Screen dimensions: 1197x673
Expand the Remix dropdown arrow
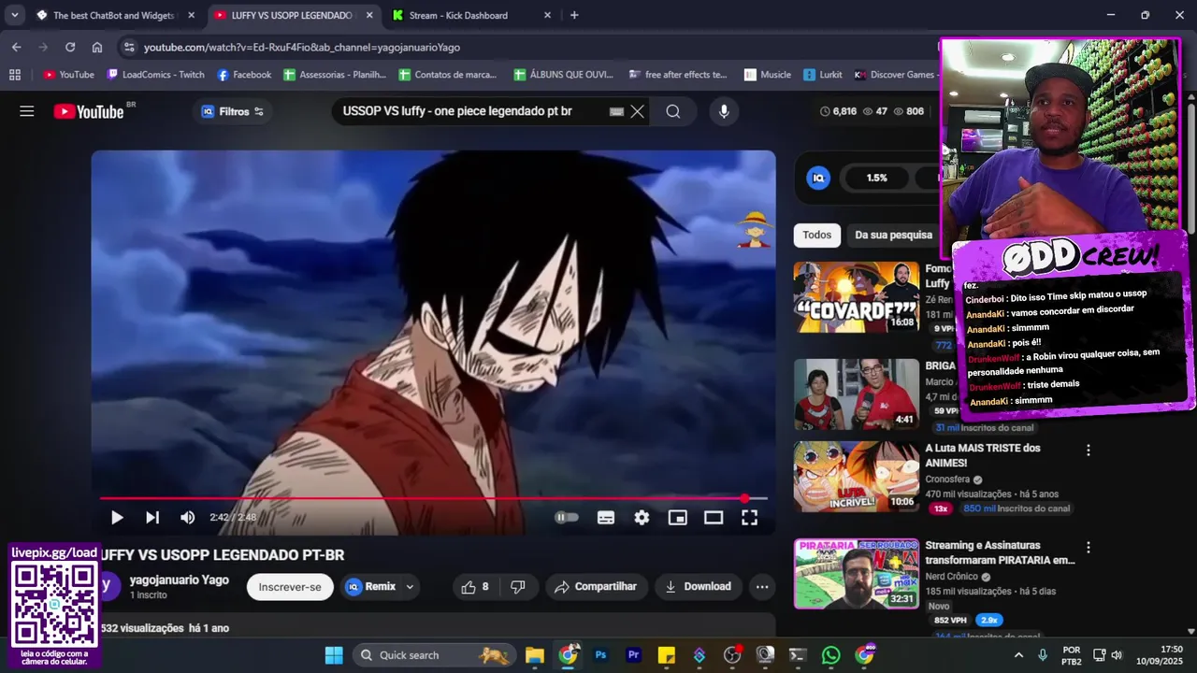click(x=410, y=587)
